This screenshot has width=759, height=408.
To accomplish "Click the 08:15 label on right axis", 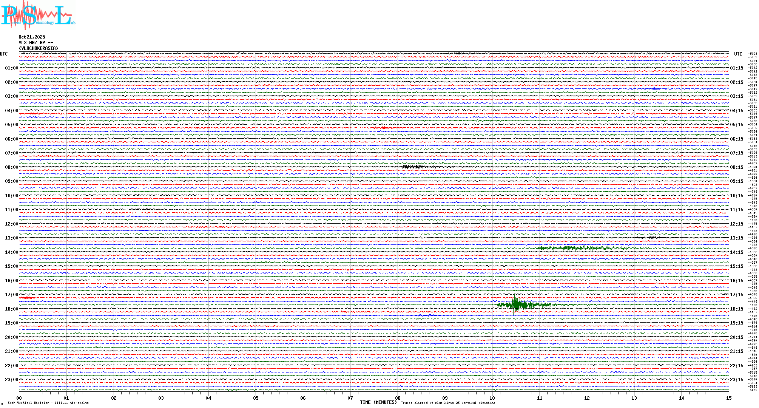I will click(736, 167).
